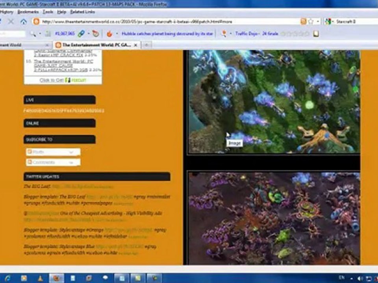Viewport: 378px width, 283px height.
Task: Click the chain link icon in toolbar
Action: click(x=81, y=34)
